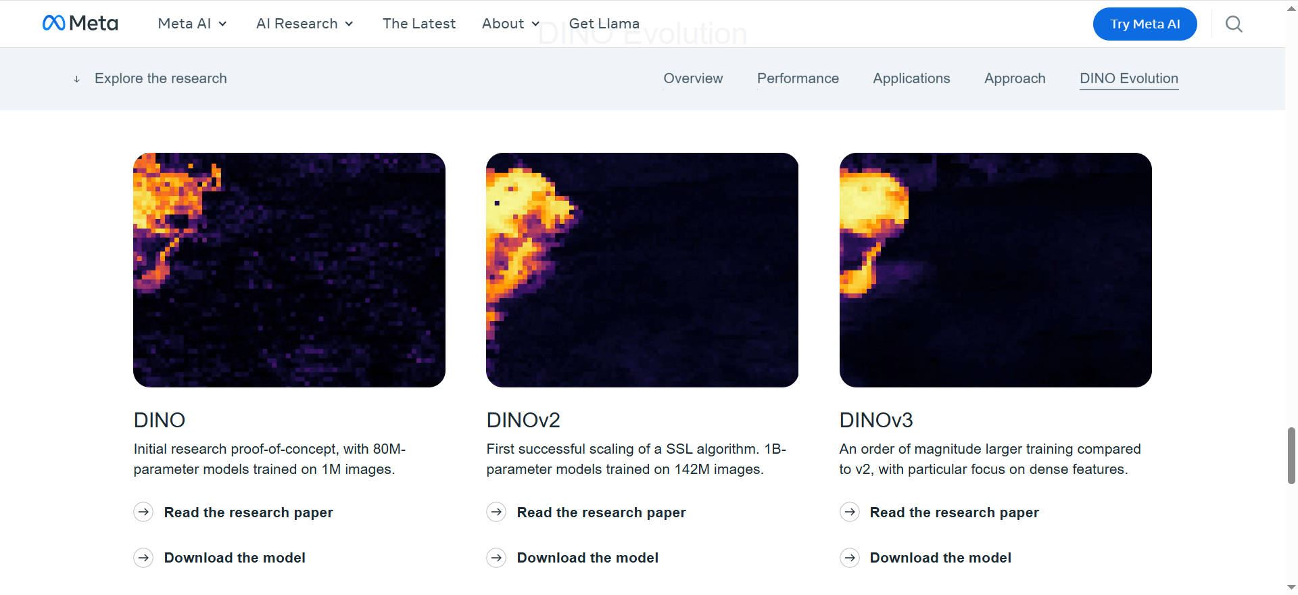Screen dimensions: 1298x595
Task: Click the page scrollbar thumb
Action: coord(1291,455)
